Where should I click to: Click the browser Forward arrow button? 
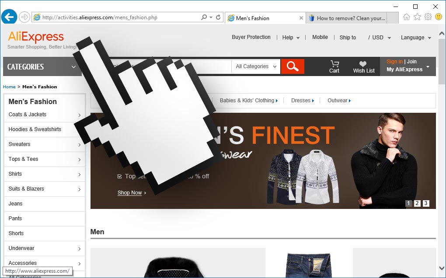pos(24,17)
